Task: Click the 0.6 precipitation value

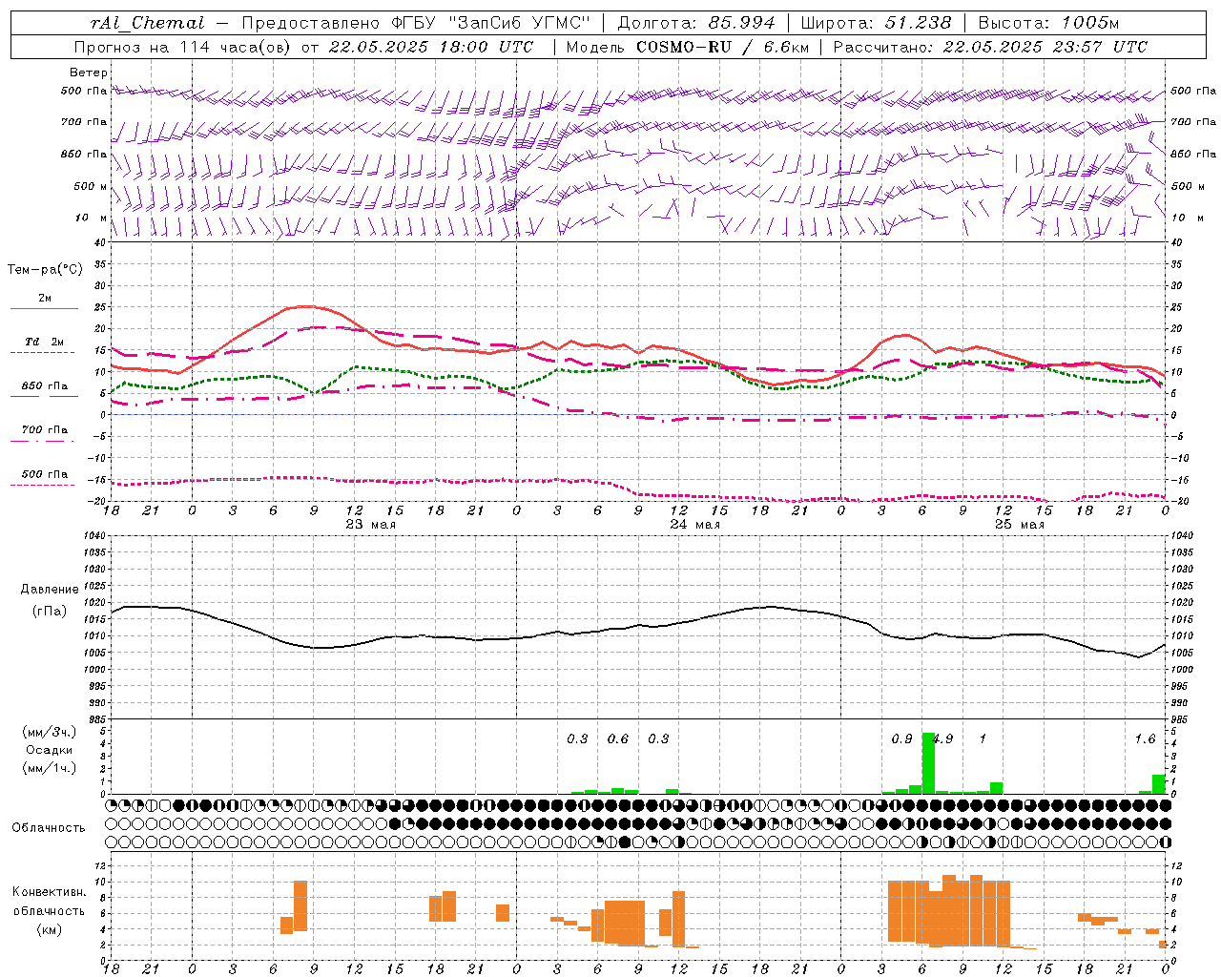Action: click(618, 738)
